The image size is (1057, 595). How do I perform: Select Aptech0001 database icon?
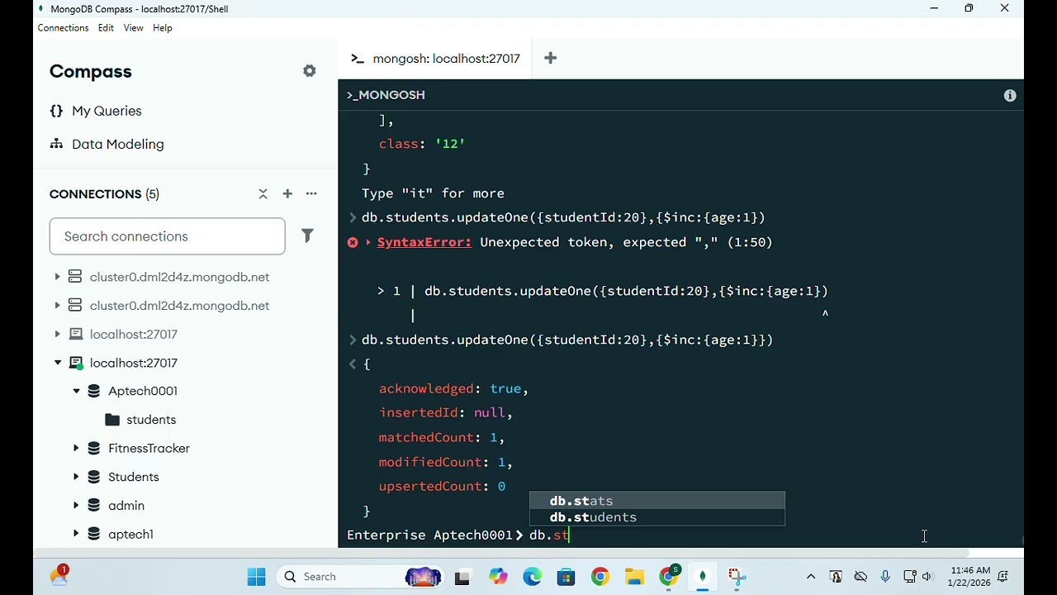click(94, 391)
